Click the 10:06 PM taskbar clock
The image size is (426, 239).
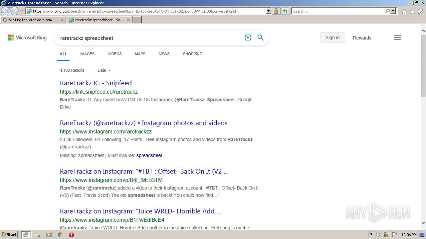(x=409, y=235)
